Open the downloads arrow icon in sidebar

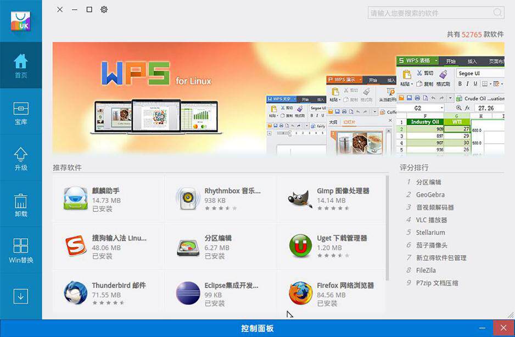click(x=21, y=296)
